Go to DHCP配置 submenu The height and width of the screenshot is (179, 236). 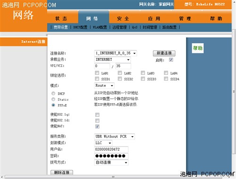80,27
